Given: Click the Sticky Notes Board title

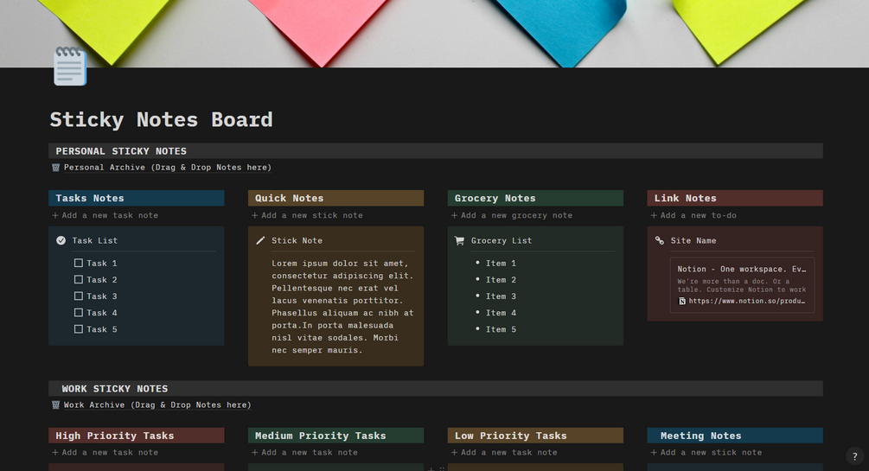Looking at the screenshot, I should pyautogui.click(x=161, y=119).
